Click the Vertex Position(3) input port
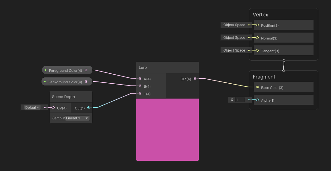331x171 pixels. (x=257, y=25)
